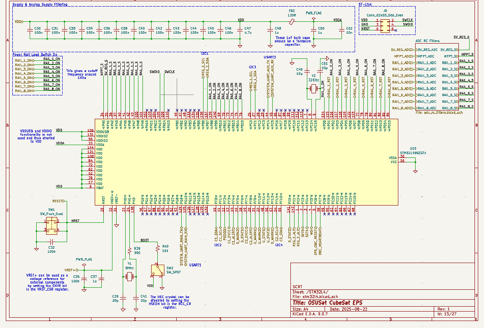Select the Power Rail Load Switch On heading
The height and width of the screenshot is (328, 484).
pyautogui.click(x=35, y=54)
